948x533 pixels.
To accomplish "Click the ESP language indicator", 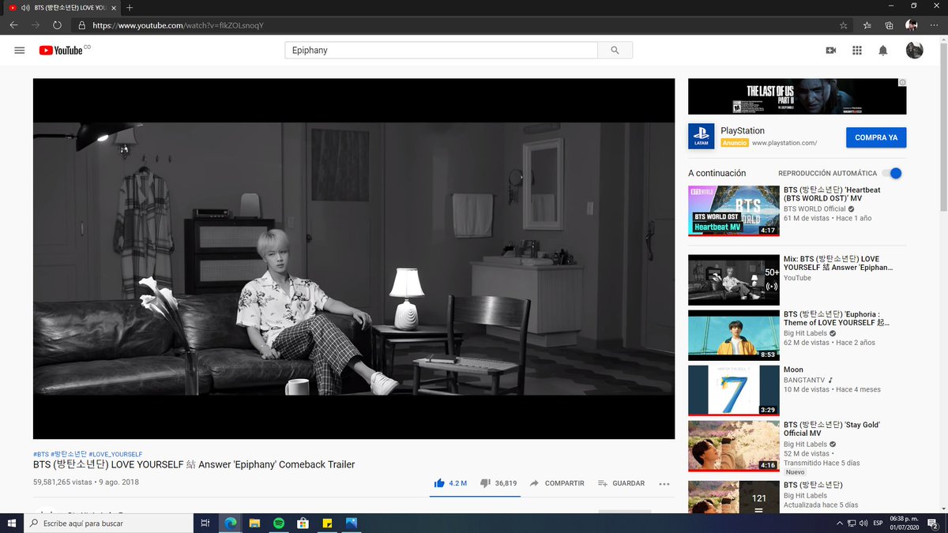I will pos(878,523).
